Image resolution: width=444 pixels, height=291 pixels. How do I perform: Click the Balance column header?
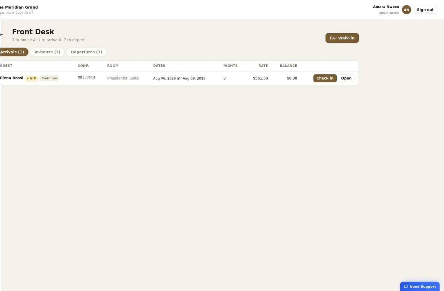pyautogui.click(x=288, y=66)
